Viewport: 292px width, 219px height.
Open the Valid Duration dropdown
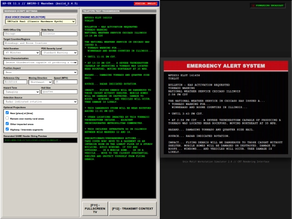[22, 52]
